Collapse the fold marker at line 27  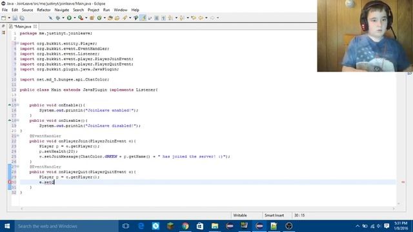17,166
